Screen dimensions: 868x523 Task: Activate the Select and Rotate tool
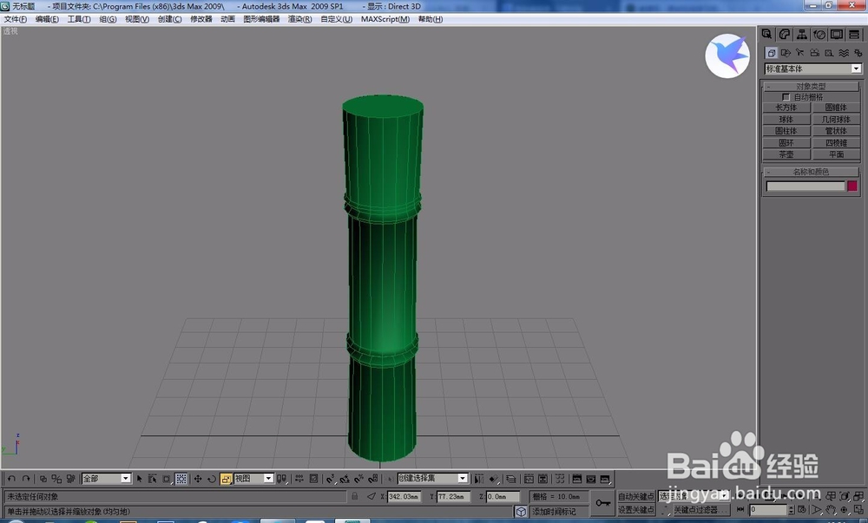pyautogui.click(x=212, y=479)
